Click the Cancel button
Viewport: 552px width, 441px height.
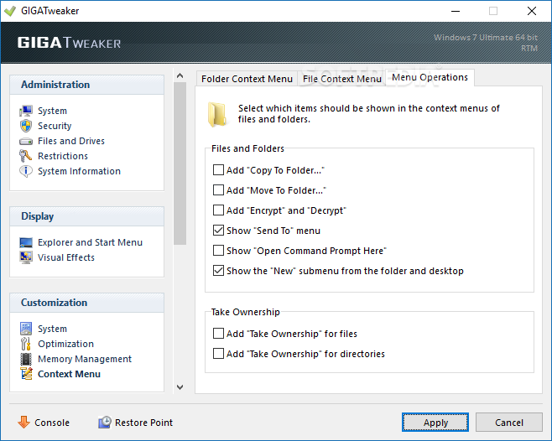point(508,423)
